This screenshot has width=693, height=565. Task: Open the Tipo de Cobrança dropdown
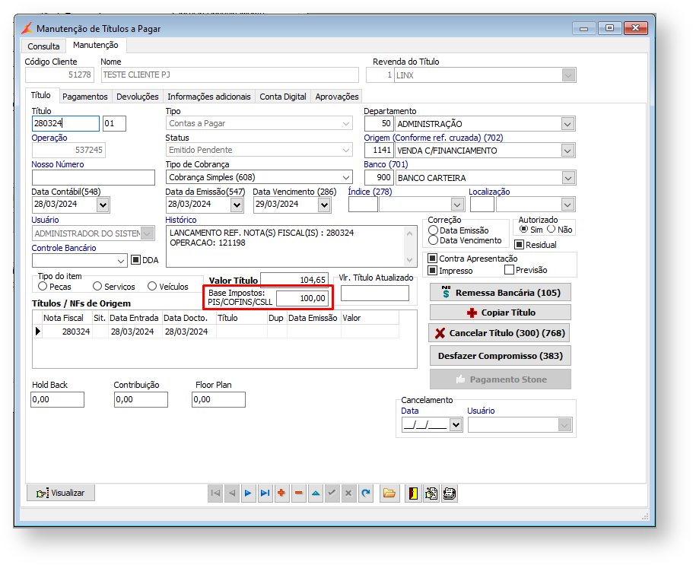[x=345, y=177]
